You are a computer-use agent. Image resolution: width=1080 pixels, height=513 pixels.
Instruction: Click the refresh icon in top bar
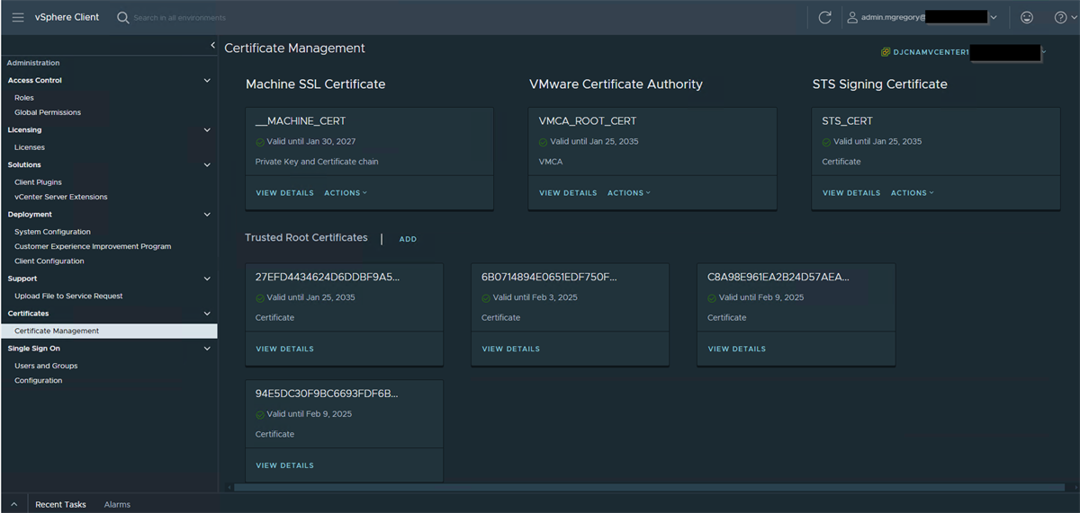[824, 17]
